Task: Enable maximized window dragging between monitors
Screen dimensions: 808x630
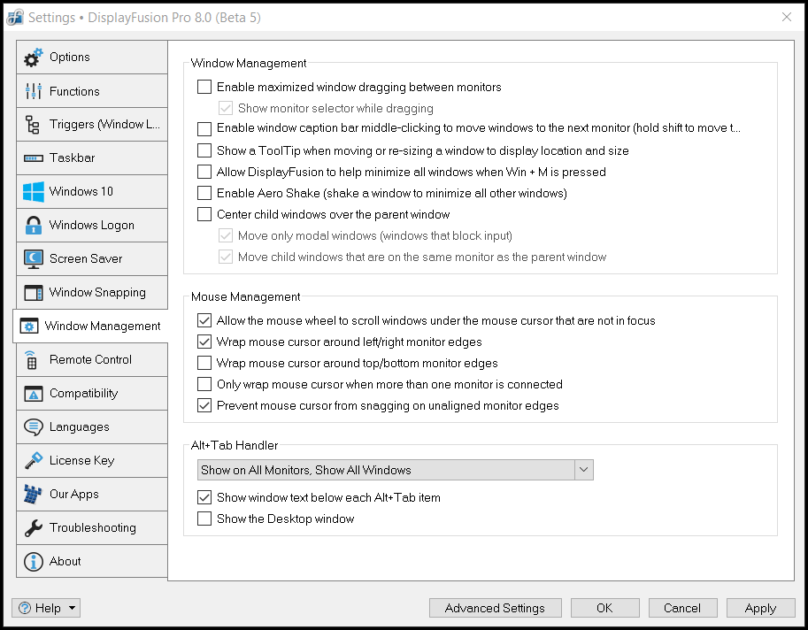Action: point(204,87)
